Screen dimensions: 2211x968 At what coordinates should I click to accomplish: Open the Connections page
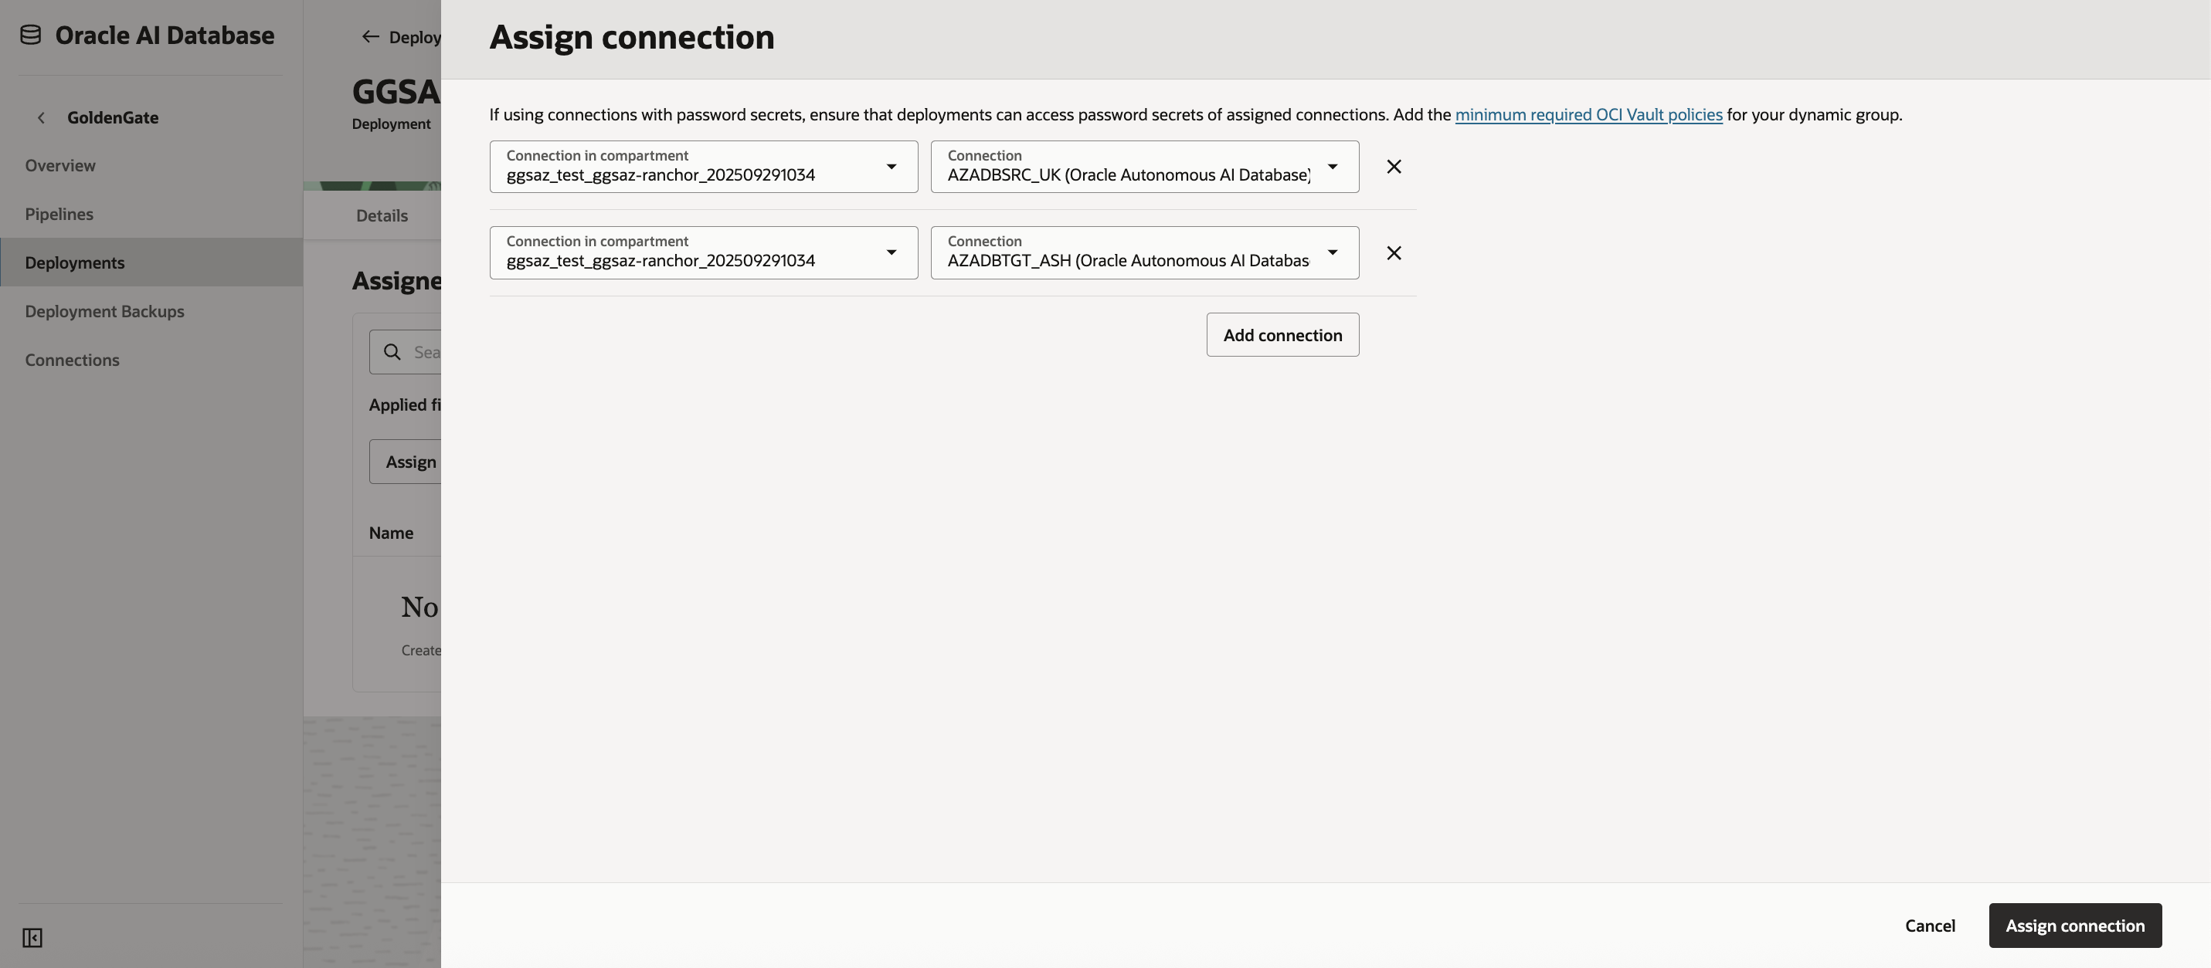(72, 359)
